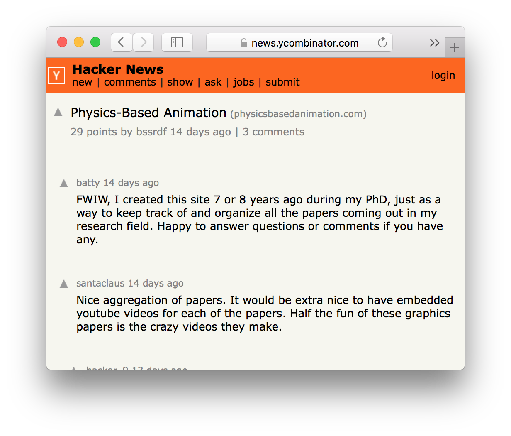Upvote santaclaus's comment
The height and width of the screenshot is (436, 511).
(x=64, y=284)
